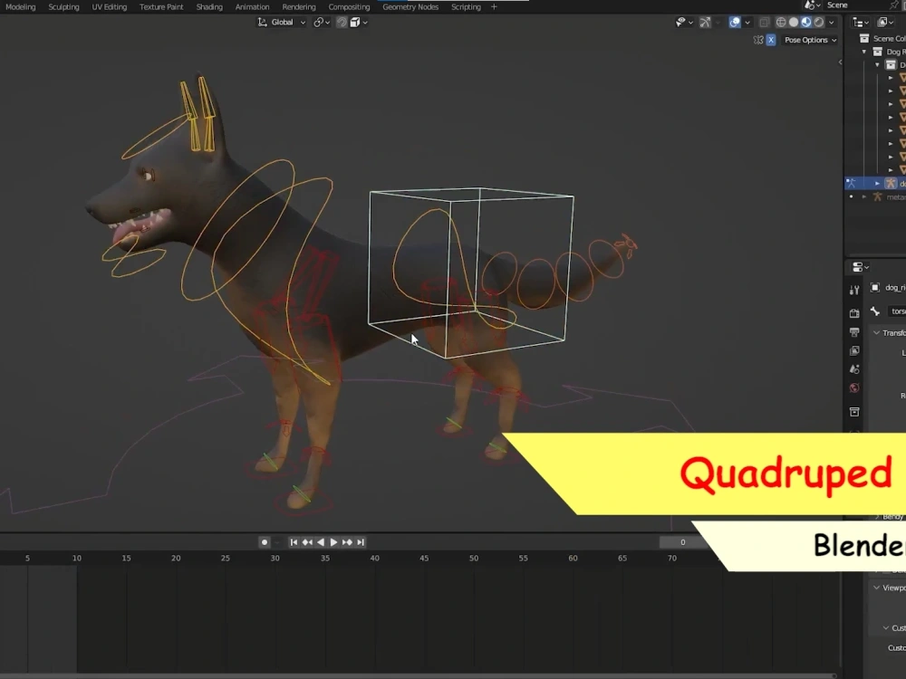
Task: Collapse the Dog Rig collection in the outliner
Action: pyautogui.click(x=863, y=52)
